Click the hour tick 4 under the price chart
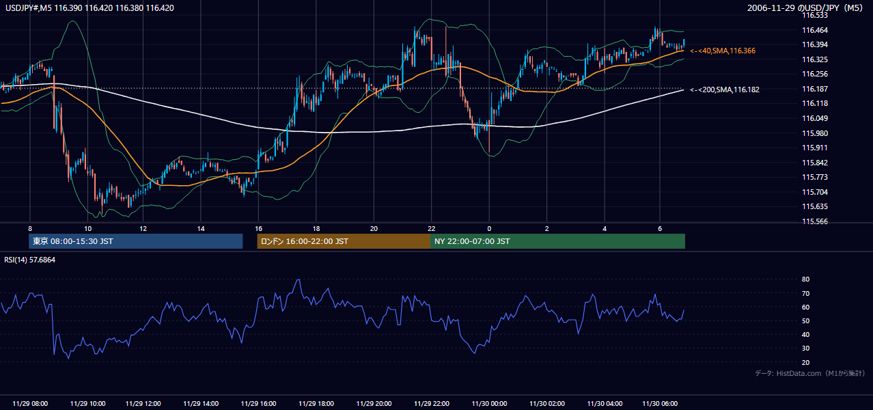 tap(605, 228)
